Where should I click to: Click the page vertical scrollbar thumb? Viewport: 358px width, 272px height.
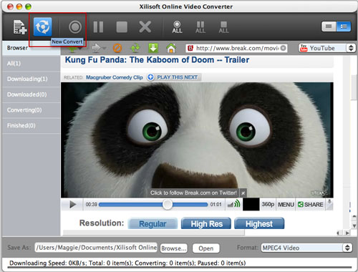point(354,87)
